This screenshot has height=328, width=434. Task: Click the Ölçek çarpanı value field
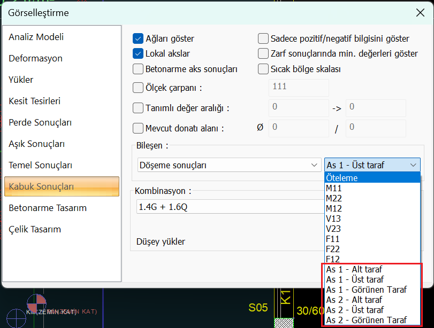point(298,87)
